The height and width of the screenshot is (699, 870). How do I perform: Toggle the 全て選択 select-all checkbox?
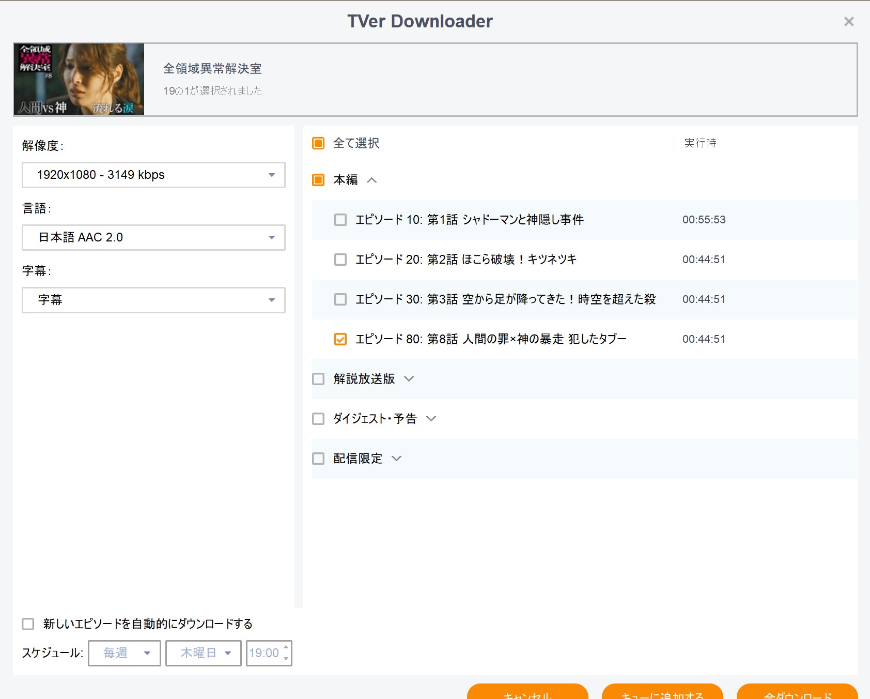(x=318, y=143)
